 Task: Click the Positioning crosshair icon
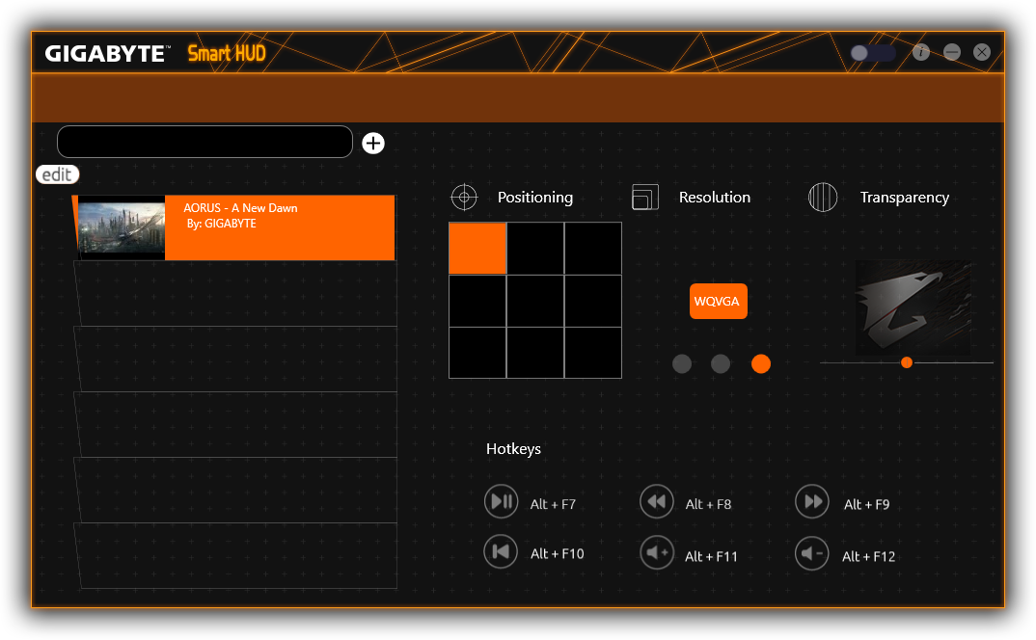coord(464,197)
